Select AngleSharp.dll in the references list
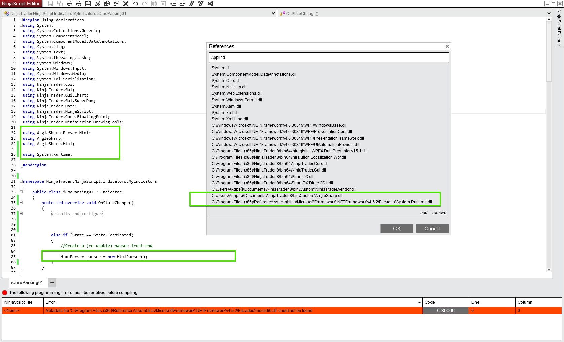Image resolution: width=564 pixels, height=342 pixels. 277,196
